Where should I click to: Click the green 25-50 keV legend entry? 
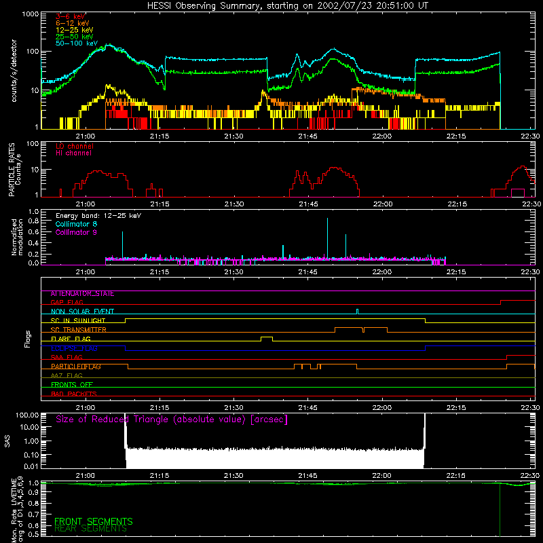click(75, 37)
